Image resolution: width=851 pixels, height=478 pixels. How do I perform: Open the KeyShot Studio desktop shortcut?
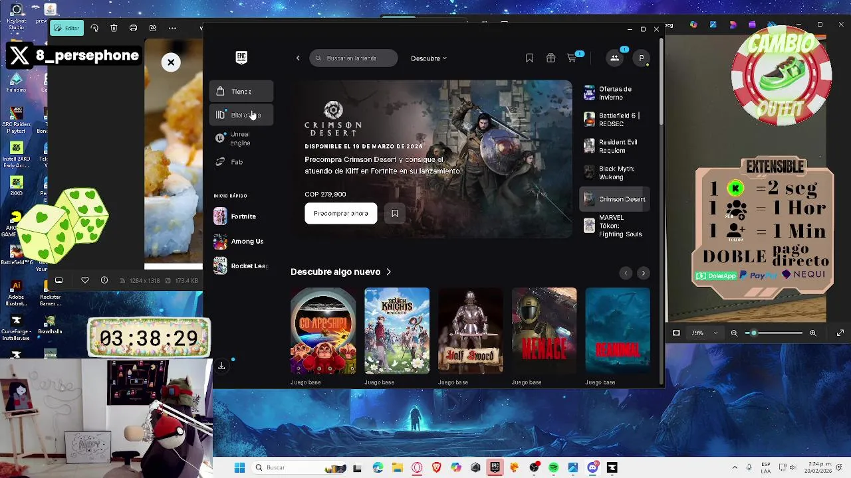click(16, 17)
